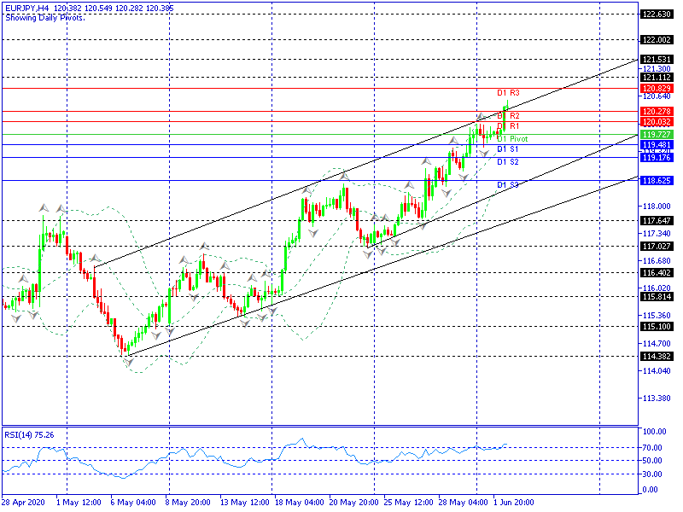The image size is (683, 512).
Task: Click the RSI 70.00 scale value
Action: (x=654, y=447)
